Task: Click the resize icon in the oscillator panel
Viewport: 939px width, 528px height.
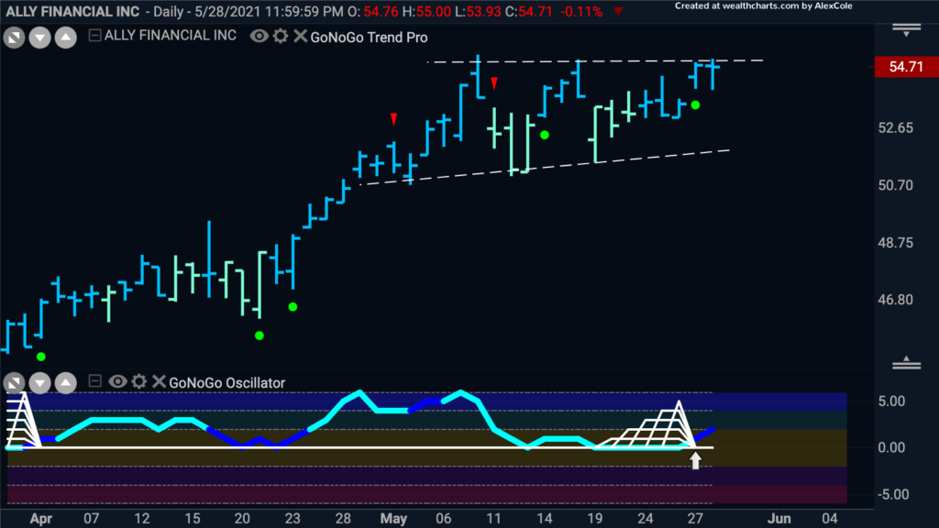Action: (14, 382)
